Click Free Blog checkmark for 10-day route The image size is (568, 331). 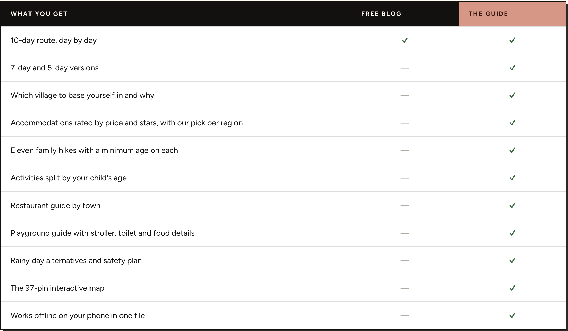pos(405,40)
